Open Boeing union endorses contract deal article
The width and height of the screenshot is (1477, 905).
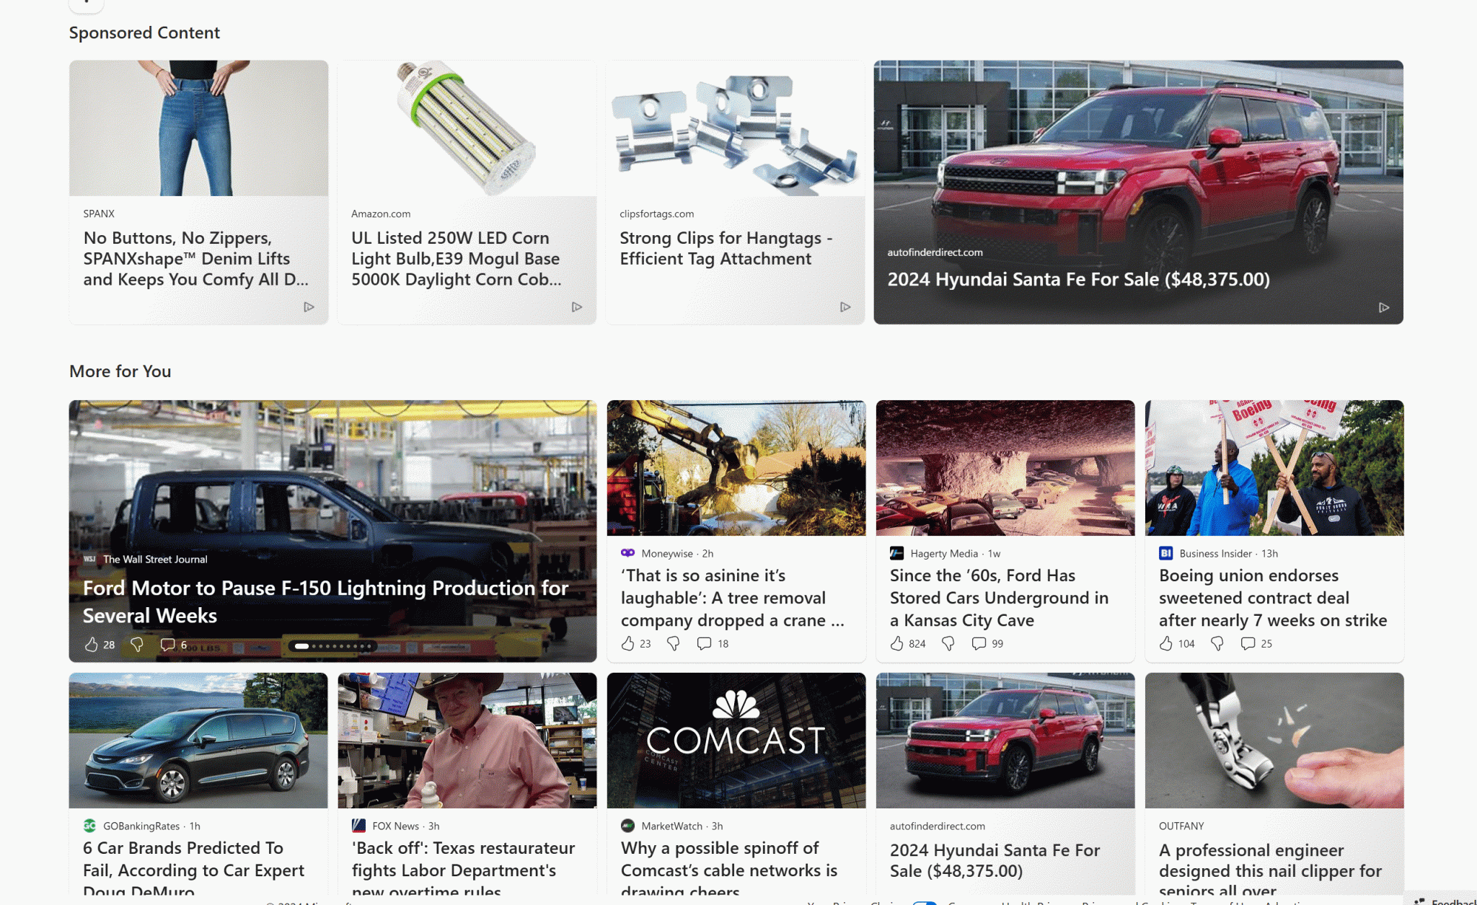pyautogui.click(x=1273, y=598)
